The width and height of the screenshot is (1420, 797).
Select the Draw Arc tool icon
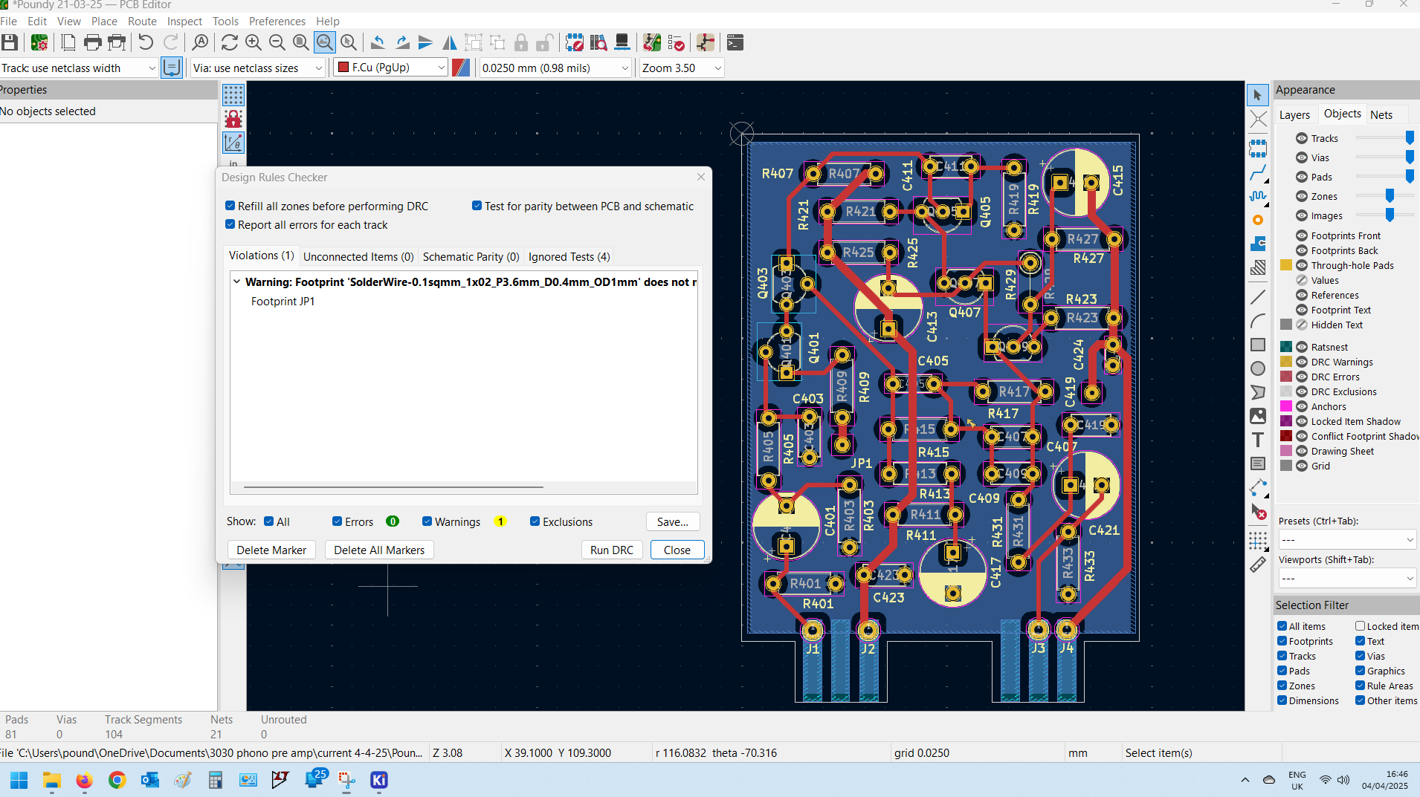point(1258,321)
